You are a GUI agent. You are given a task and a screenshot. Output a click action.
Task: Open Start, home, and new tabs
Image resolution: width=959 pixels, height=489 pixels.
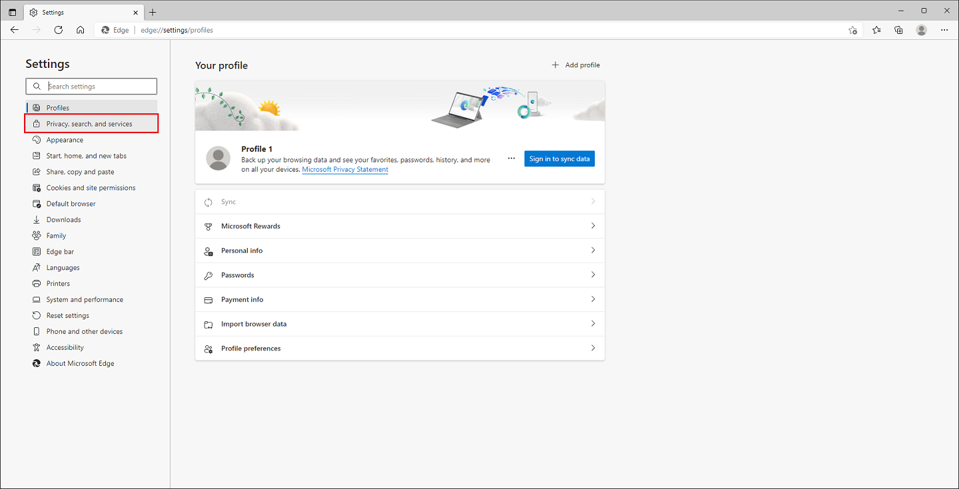point(91,156)
